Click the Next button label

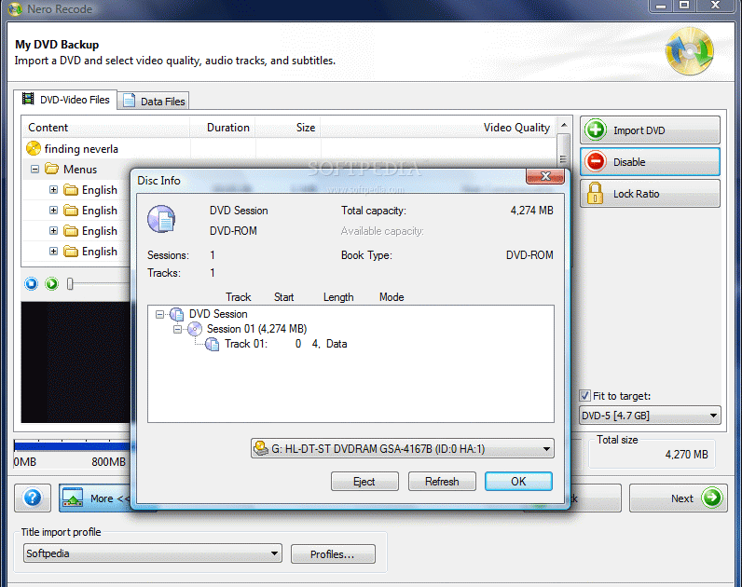click(682, 498)
